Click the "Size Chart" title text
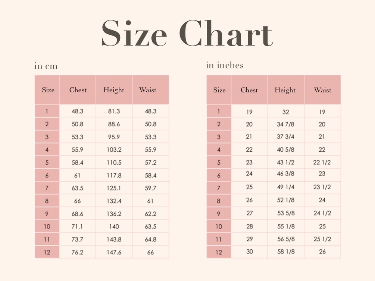 coord(187,34)
